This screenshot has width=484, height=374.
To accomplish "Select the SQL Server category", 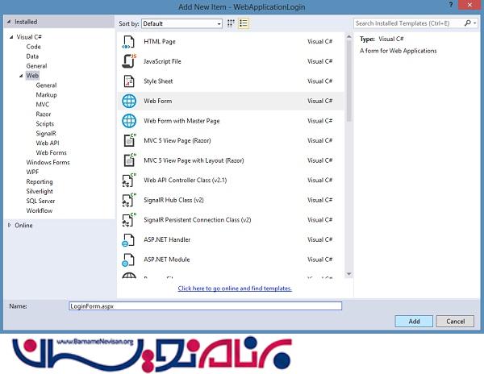I will tap(40, 201).
